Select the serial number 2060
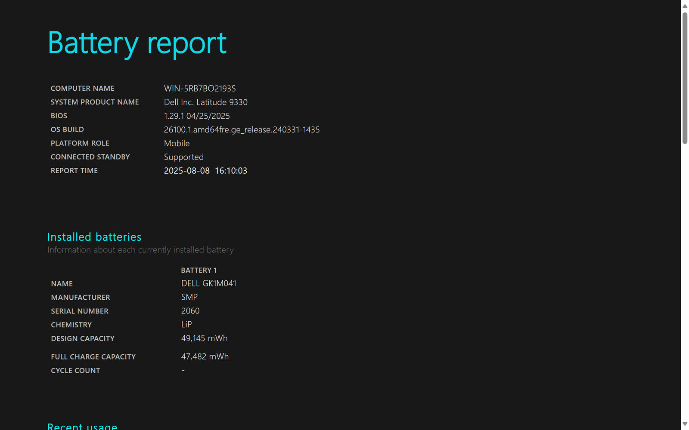 pos(190,311)
